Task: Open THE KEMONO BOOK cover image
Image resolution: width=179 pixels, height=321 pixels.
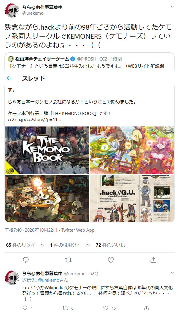Action: click(x=47, y=150)
